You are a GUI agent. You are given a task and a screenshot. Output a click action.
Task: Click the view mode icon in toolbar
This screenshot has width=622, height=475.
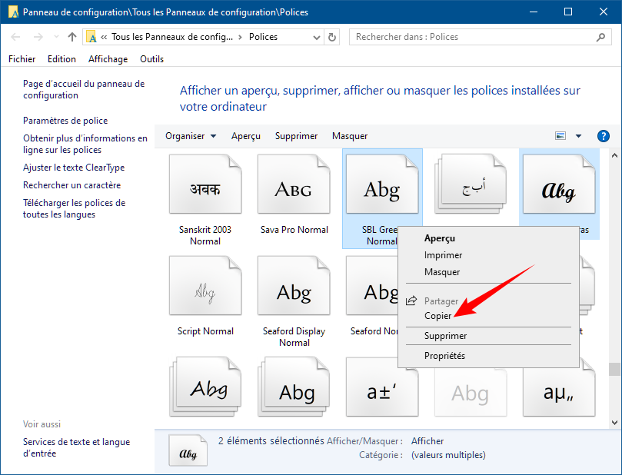tap(560, 136)
